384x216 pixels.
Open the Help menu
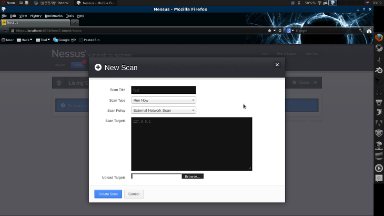[80, 16]
